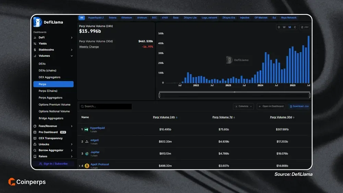The height and width of the screenshot is (193, 343).
Task: Click the Pro Dashboard icon
Action: pyautogui.click(x=35, y=132)
